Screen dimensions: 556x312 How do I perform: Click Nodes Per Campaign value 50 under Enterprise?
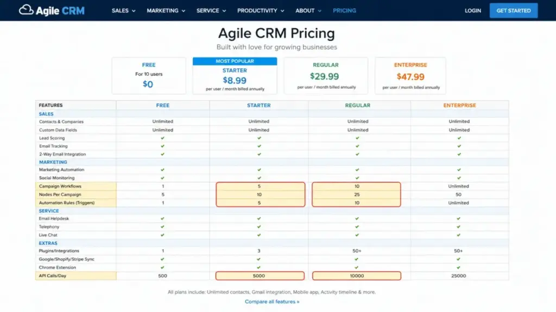point(458,194)
